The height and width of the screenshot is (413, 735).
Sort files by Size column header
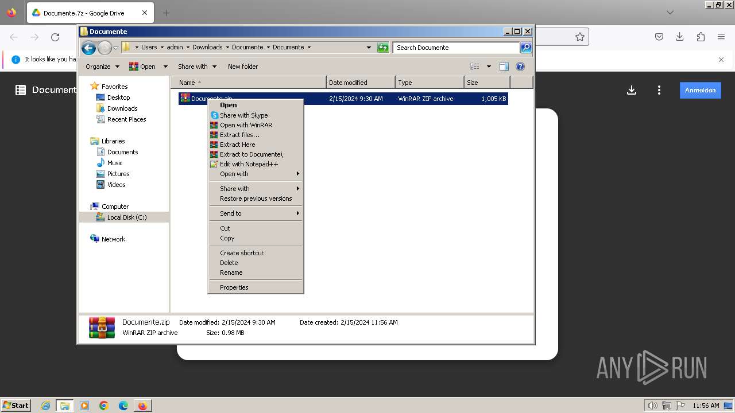click(487, 83)
